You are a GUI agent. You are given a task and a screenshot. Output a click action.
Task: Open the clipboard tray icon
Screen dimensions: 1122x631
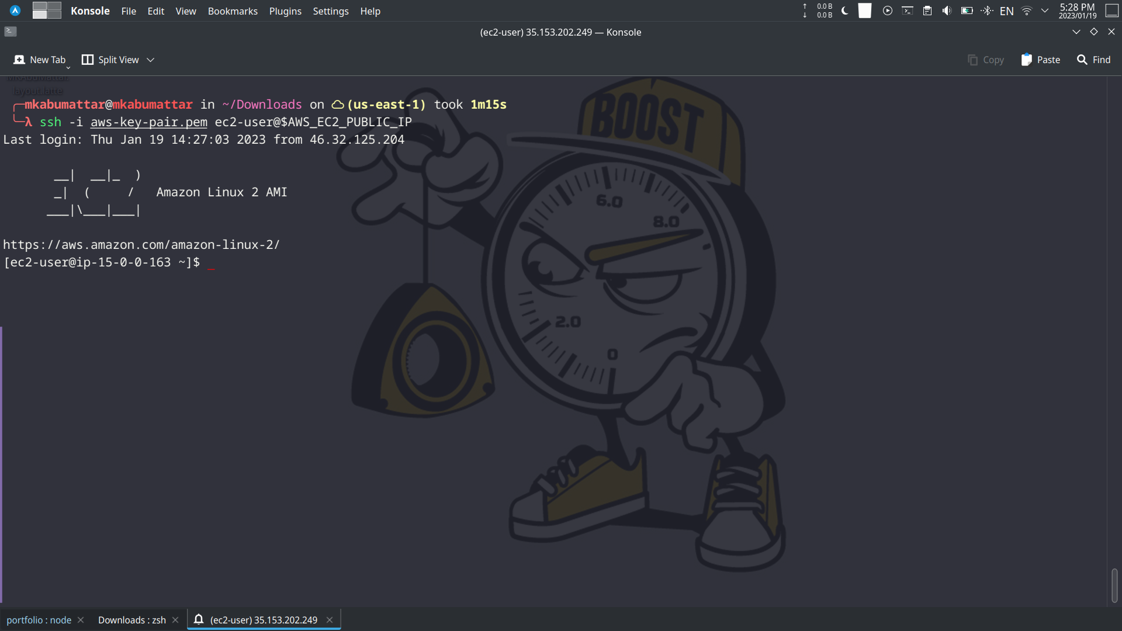(927, 11)
